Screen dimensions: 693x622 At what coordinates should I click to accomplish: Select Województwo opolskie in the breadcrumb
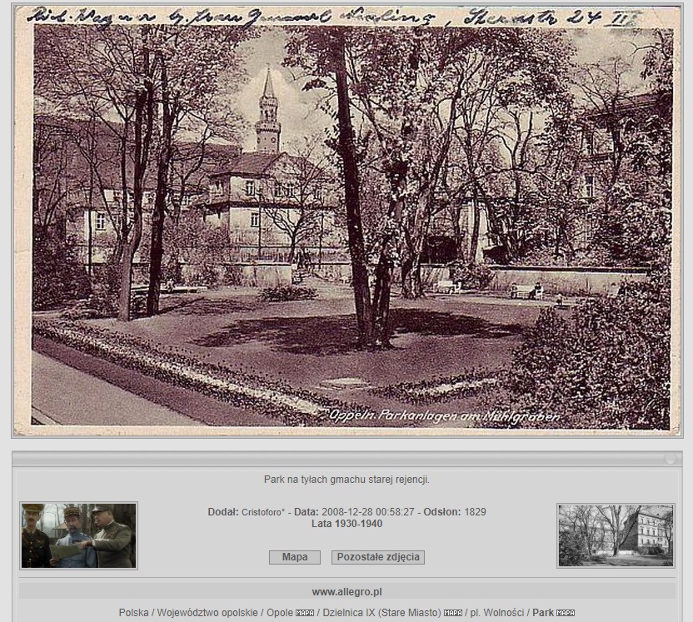pos(207,613)
